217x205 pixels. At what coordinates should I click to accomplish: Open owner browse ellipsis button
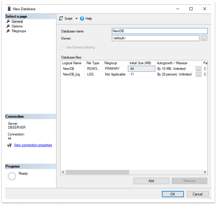[204, 38]
